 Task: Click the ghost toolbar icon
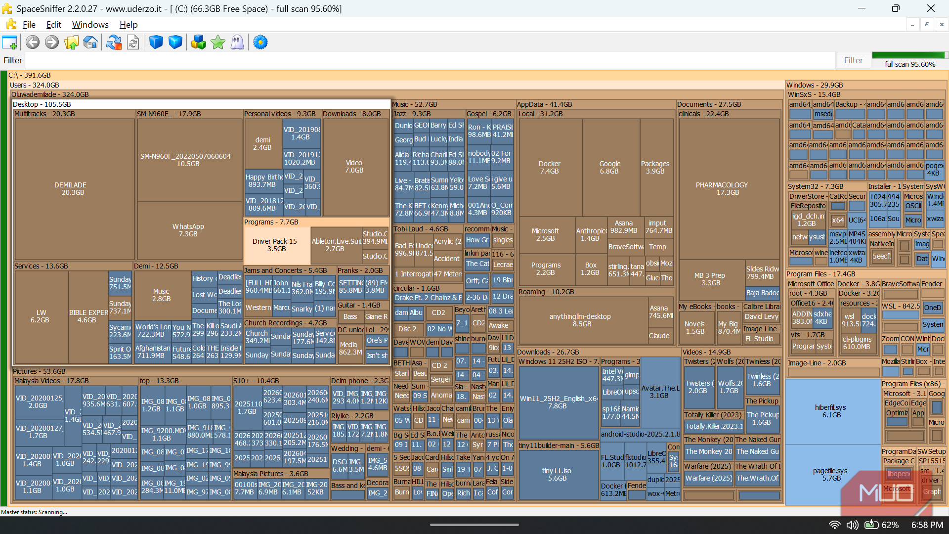click(x=237, y=43)
